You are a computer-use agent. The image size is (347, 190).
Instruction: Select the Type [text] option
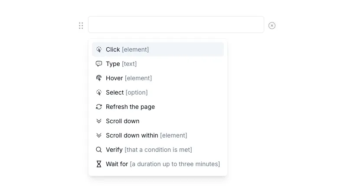coord(121,64)
